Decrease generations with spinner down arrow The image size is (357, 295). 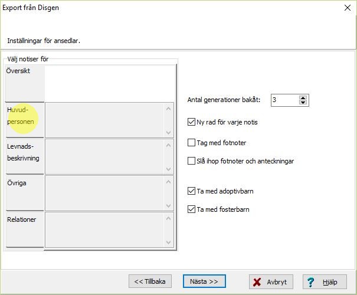(x=303, y=103)
